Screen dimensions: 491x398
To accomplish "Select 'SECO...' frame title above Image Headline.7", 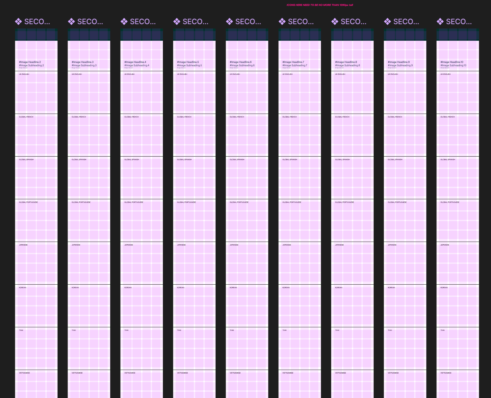I will [301, 22].
